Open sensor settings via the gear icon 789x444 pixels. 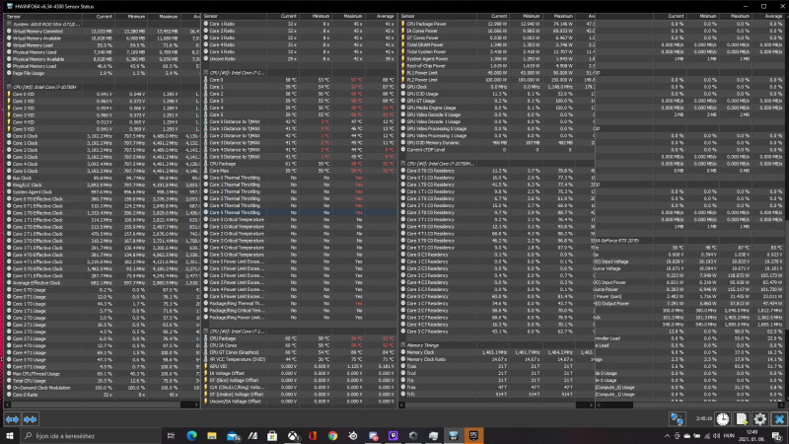tap(759, 418)
